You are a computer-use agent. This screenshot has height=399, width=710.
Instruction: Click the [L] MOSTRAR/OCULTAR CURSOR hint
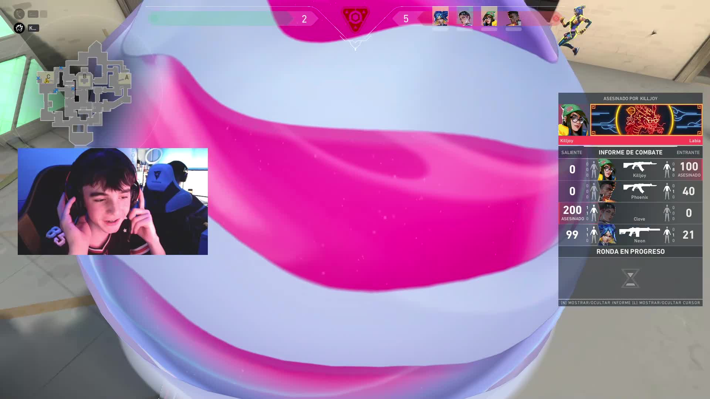tap(666, 303)
